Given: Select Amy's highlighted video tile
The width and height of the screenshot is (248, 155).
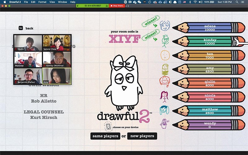Looking at the screenshot, I should click(x=57, y=76).
